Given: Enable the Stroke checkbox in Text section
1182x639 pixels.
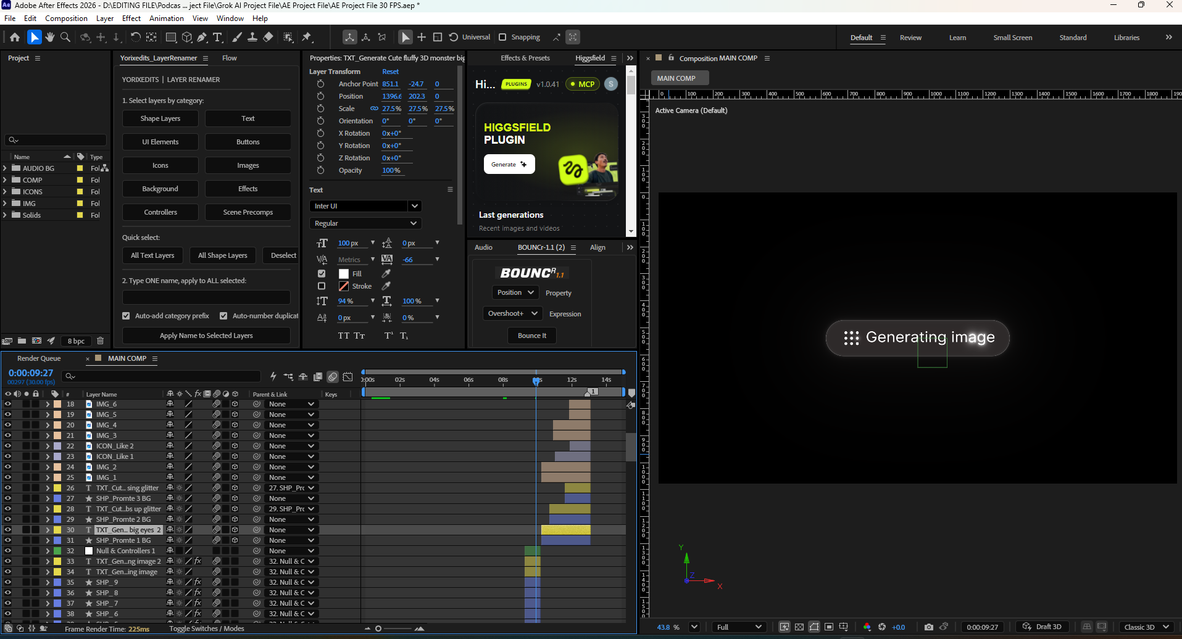Looking at the screenshot, I should 322,286.
